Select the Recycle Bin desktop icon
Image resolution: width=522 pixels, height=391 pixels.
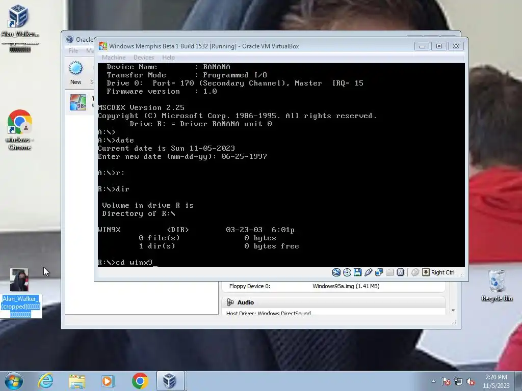[x=497, y=286]
